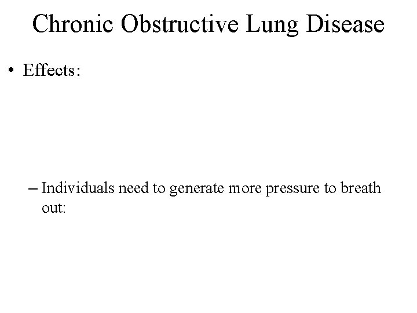The height and width of the screenshot is (313, 417).
Task: Click the word "out:" on the second line
Action: coord(53,208)
